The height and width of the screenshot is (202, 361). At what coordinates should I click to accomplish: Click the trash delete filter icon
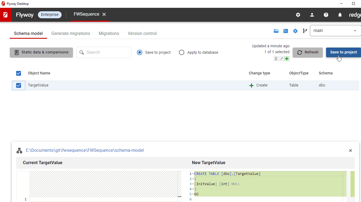click(276, 59)
